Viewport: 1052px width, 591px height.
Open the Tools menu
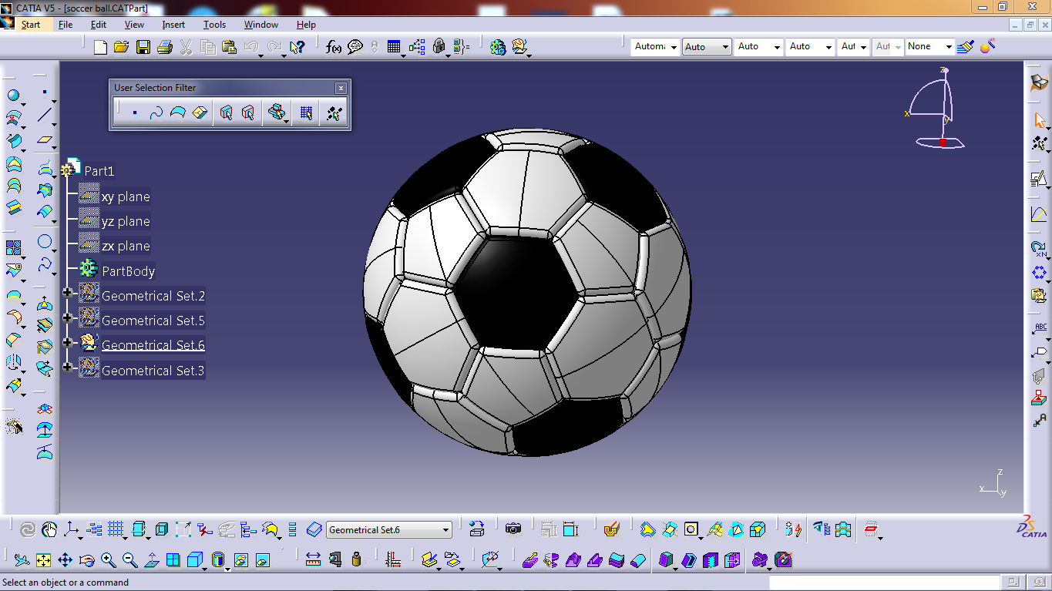pyautogui.click(x=214, y=25)
